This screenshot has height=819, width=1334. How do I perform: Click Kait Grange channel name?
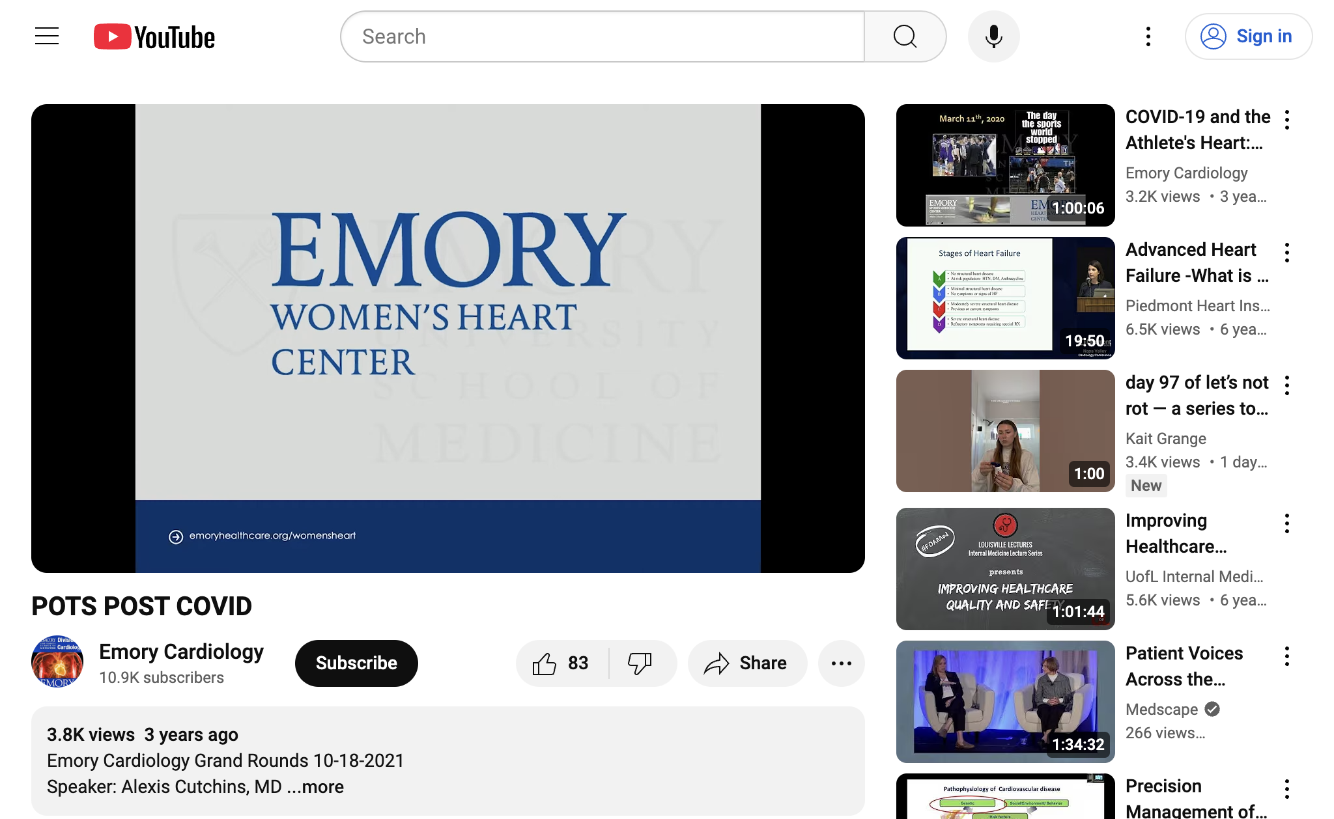(1165, 439)
